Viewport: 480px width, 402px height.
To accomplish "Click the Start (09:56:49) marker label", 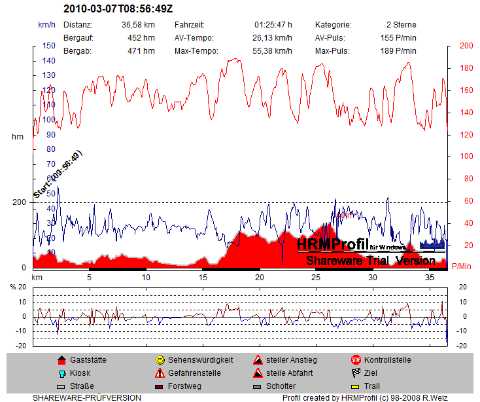I will pyautogui.click(x=58, y=175).
